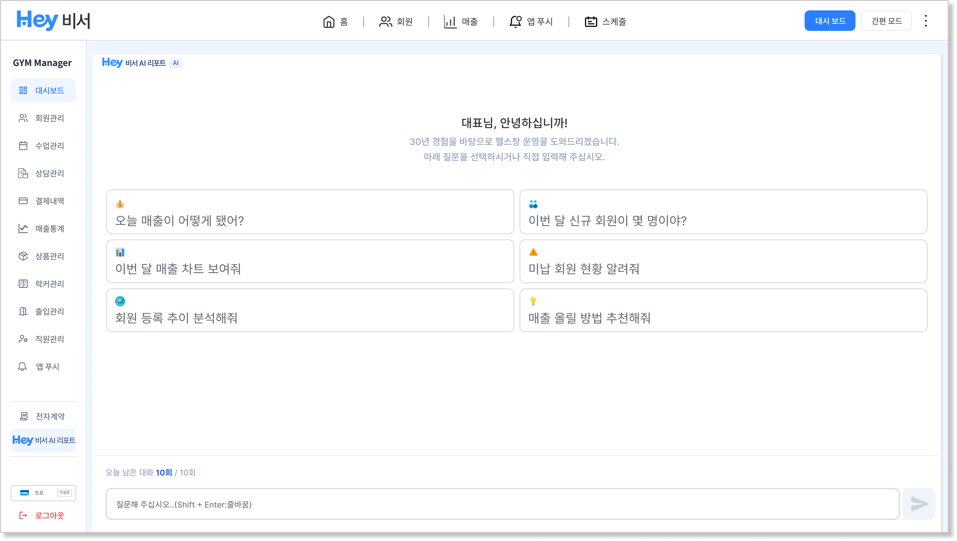Select 대시보드 in the sidebar
The width and height of the screenshot is (957, 541).
[43, 90]
